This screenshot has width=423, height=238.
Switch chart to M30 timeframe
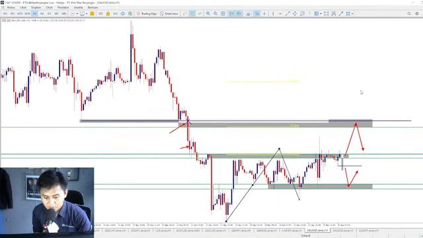coord(27,13)
